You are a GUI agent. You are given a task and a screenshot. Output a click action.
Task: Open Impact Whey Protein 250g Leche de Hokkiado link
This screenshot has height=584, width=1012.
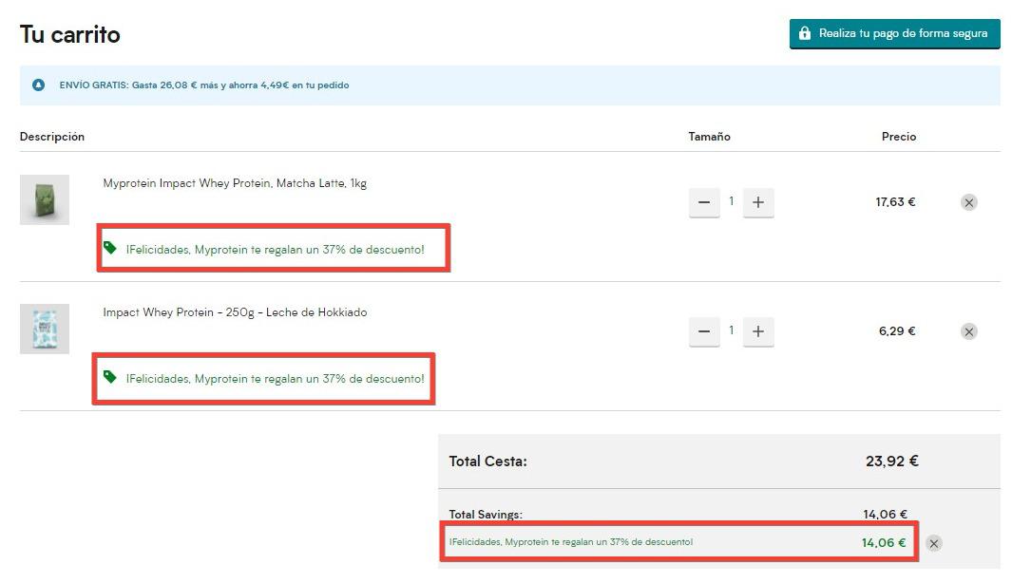click(x=235, y=312)
